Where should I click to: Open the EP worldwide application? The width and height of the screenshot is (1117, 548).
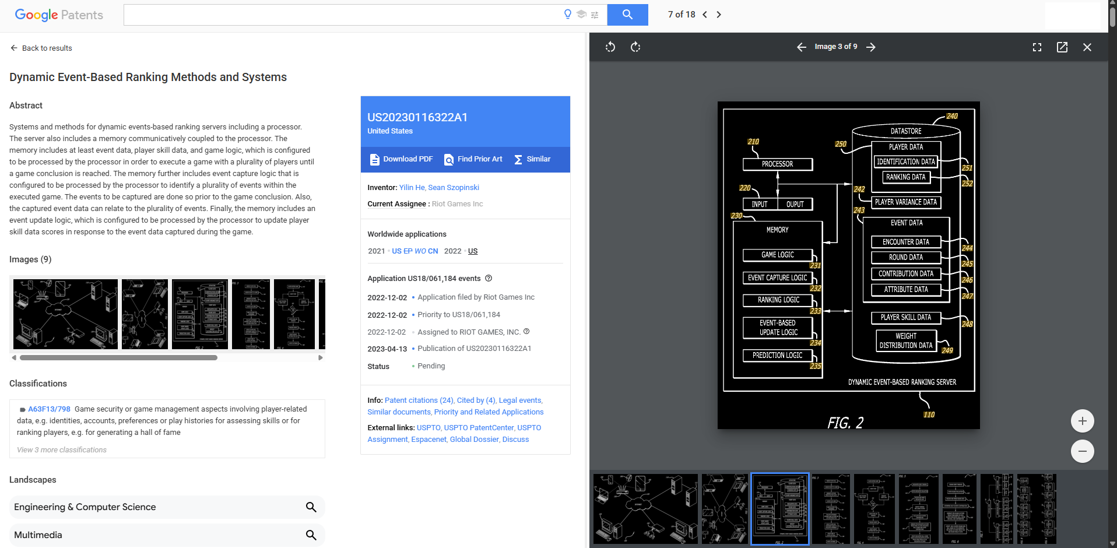[408, 251]
